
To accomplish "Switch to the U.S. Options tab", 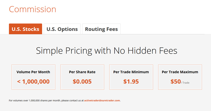I will point(62,29).
